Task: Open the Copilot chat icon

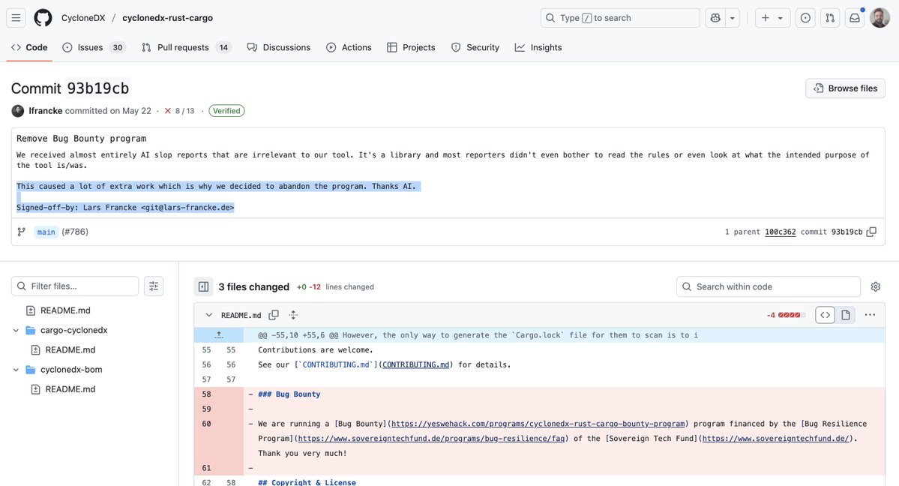Action: coord(715,18)
